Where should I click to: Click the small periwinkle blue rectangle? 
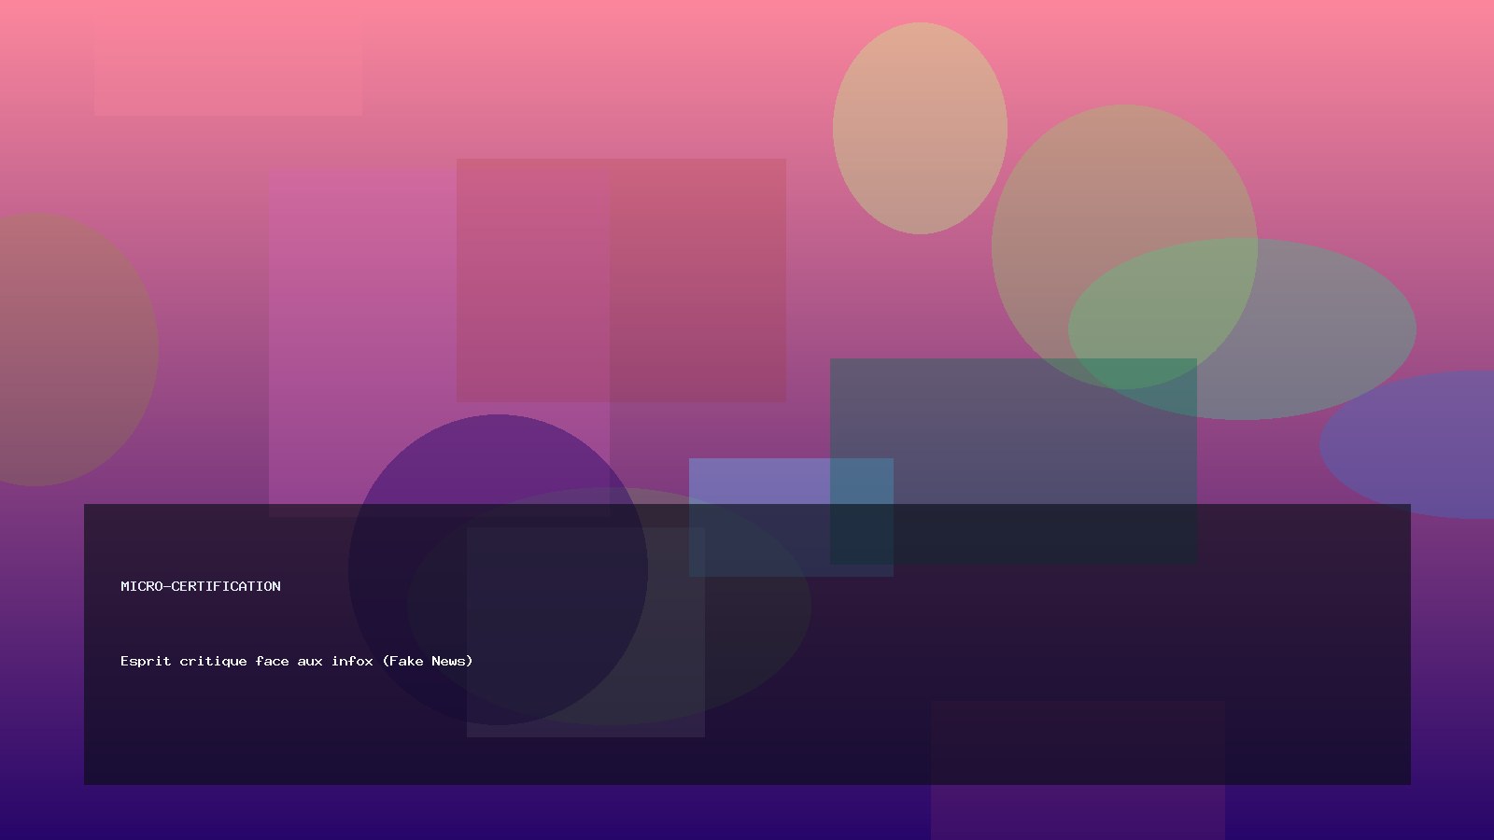click(x=758, y=481)
